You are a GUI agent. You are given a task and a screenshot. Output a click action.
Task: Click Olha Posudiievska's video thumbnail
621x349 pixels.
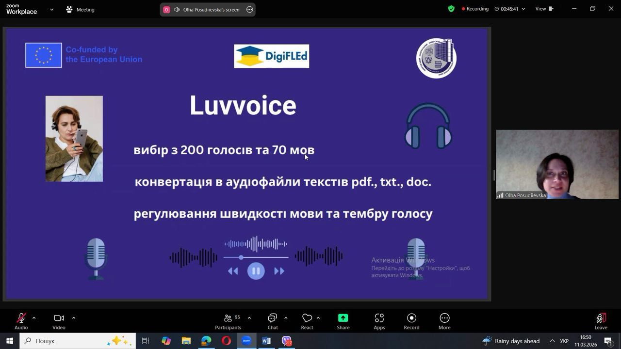(x=557, y=164)
